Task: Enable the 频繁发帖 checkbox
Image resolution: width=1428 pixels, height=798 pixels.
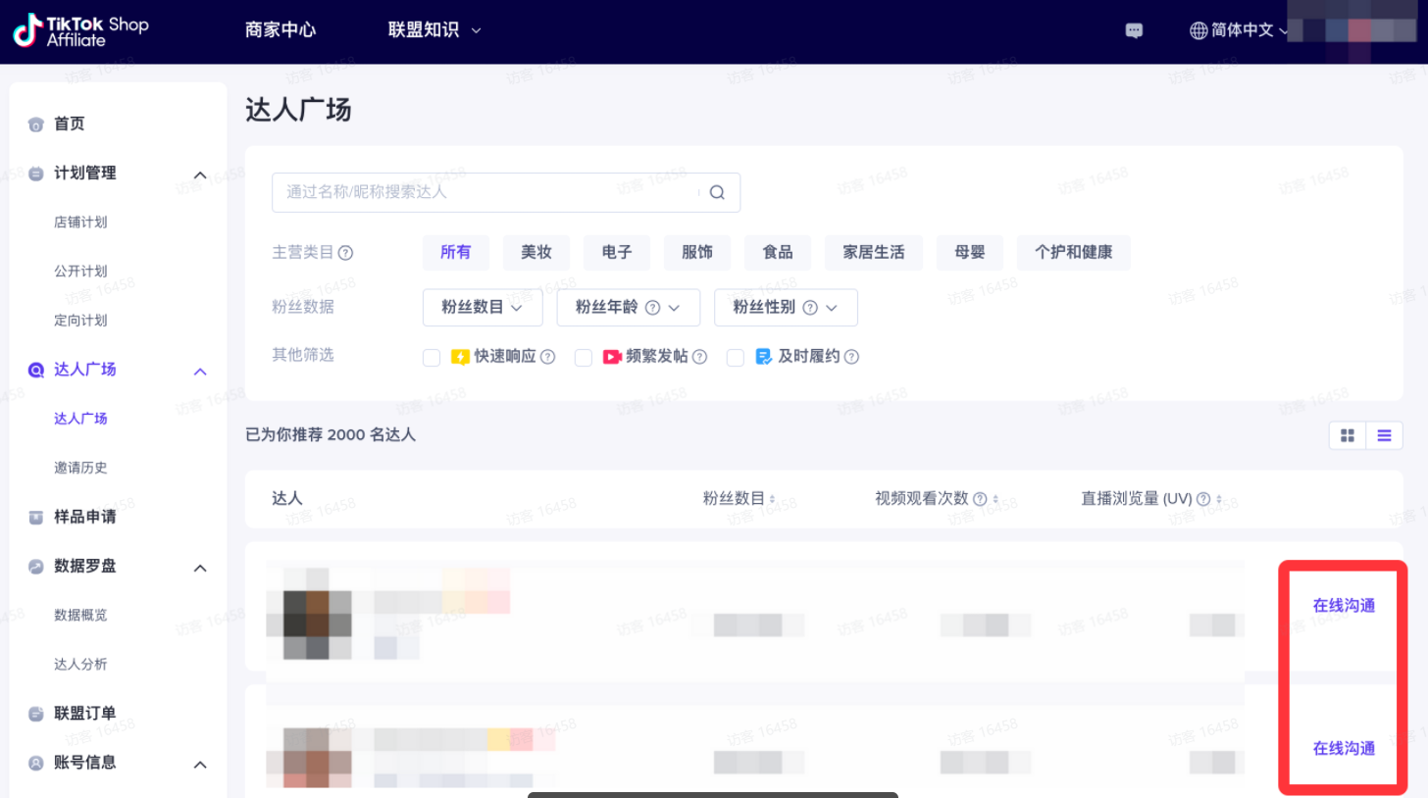Action: coord(584,358)
